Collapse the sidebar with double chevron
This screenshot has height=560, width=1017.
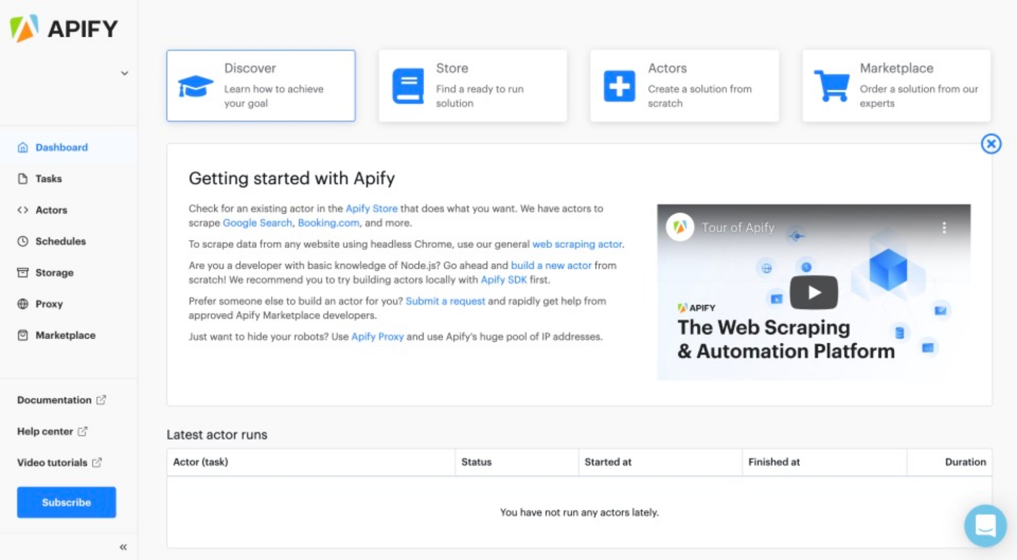(123, 547)
